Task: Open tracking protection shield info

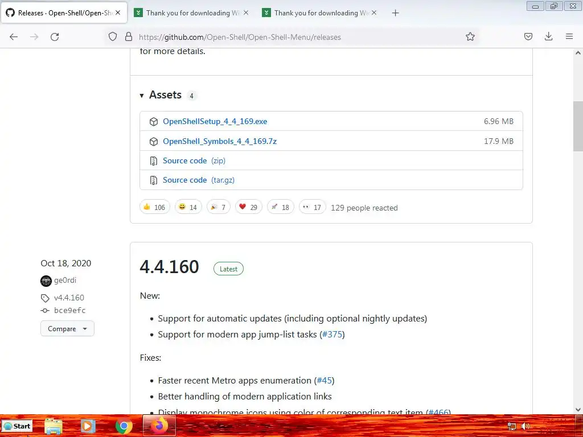Action: tap(113, 37)
